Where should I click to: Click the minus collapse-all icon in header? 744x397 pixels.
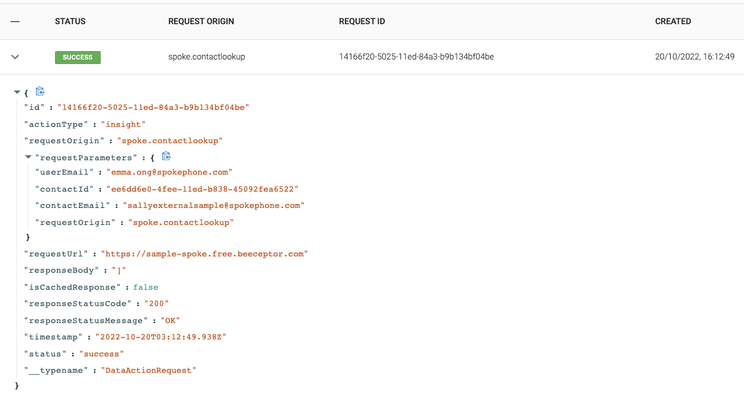click(14, 20)
